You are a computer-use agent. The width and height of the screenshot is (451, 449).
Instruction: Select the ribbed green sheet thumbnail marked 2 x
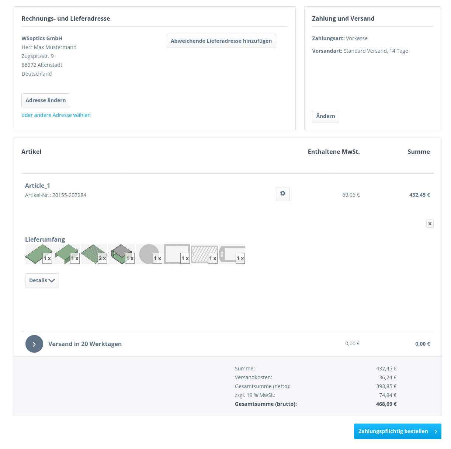[x=94, y=254]
